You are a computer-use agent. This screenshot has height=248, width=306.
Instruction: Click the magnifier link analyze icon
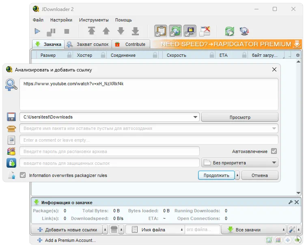11,85
